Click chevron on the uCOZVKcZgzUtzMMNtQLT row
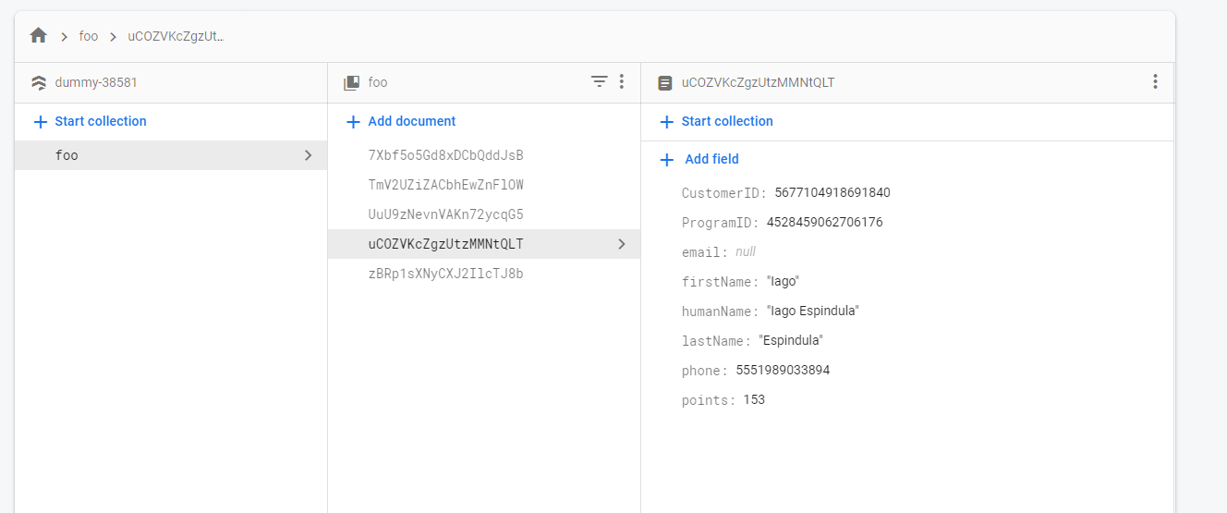 pos(622,244)
